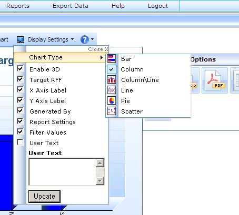
Task: Click the Enable 3D label
Action: coord(45,69)
